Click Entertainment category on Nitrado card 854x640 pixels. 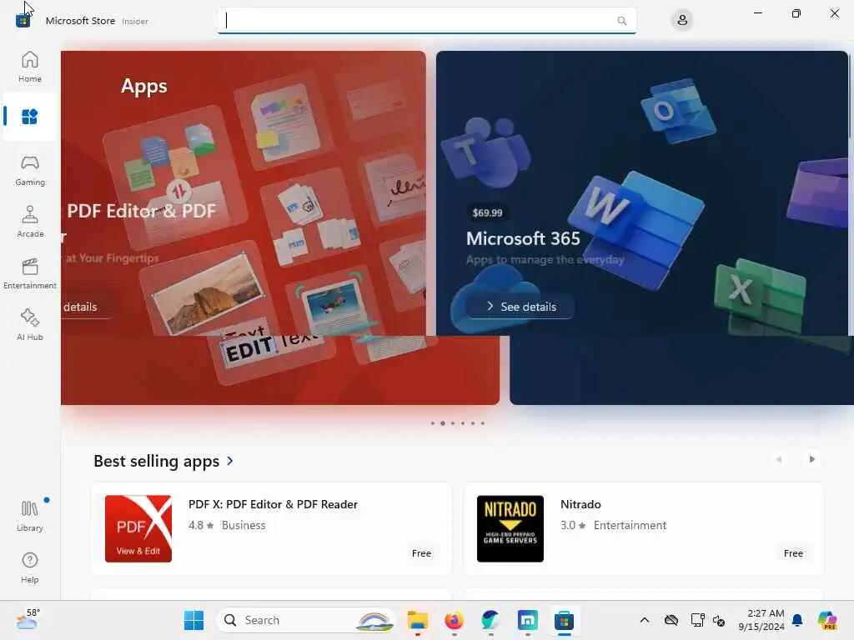click(x=630, y=525)
